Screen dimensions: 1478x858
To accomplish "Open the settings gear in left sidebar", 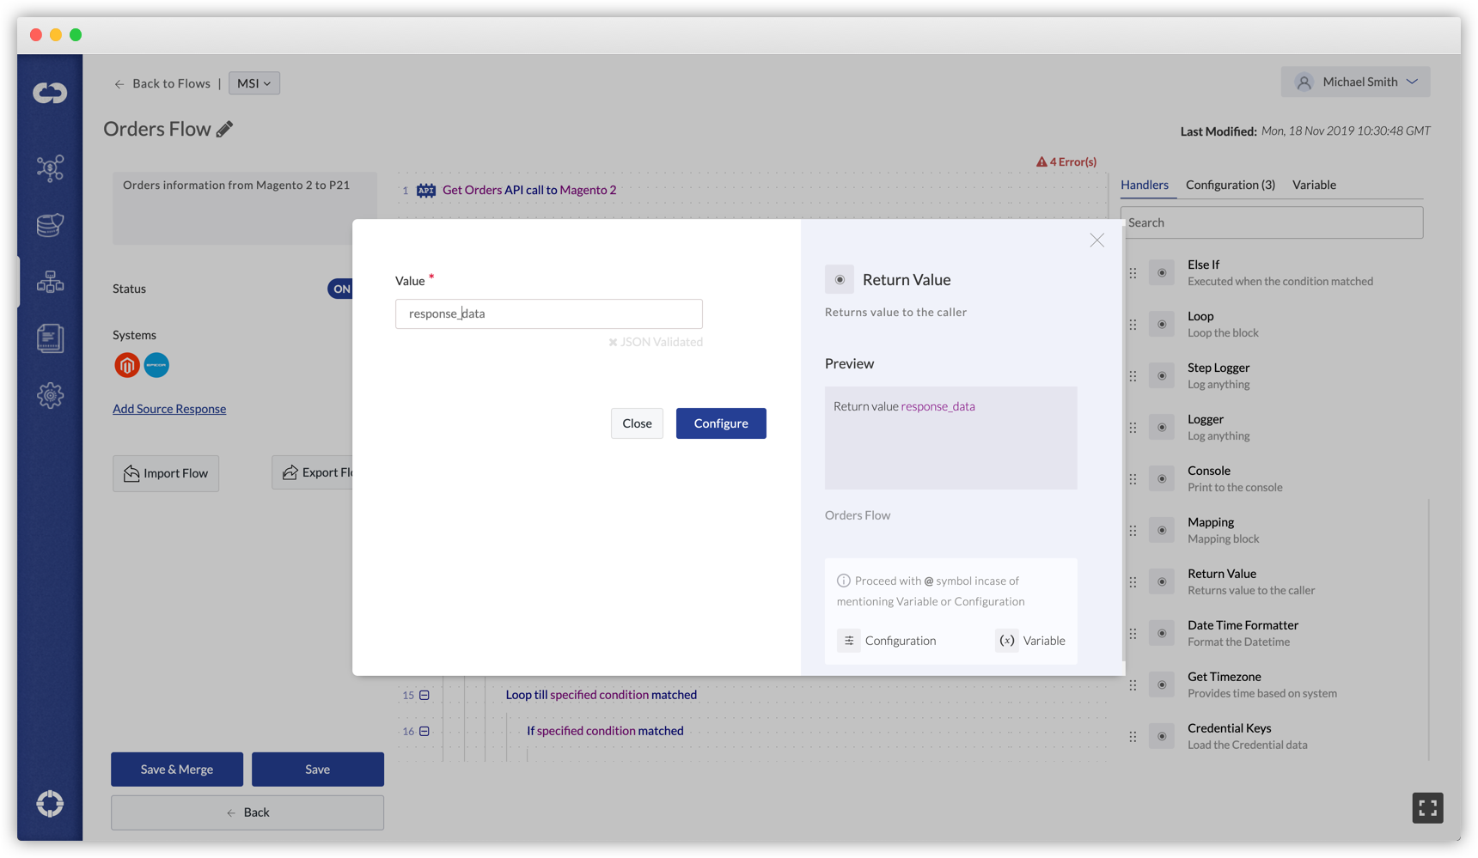I will point(50,395).
